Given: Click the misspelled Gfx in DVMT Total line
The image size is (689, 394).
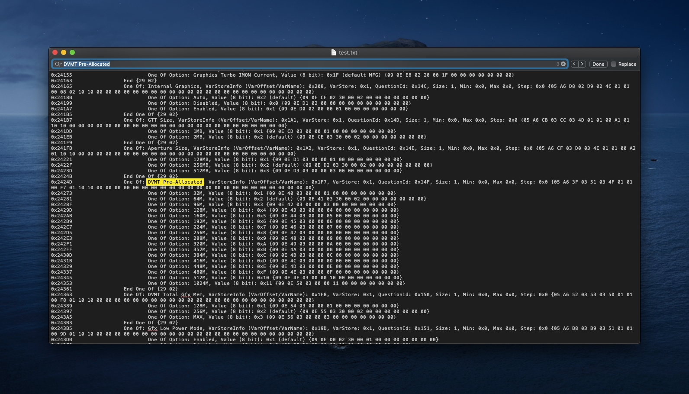Looking at the screenshot, I should coord(186,294).
